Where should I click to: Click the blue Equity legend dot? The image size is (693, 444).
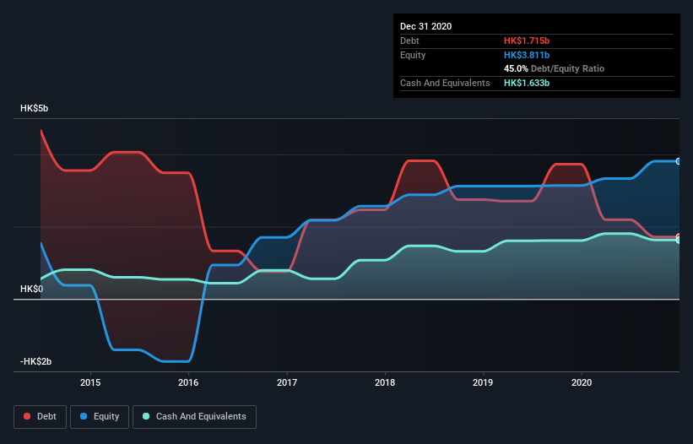click(84, 416)
